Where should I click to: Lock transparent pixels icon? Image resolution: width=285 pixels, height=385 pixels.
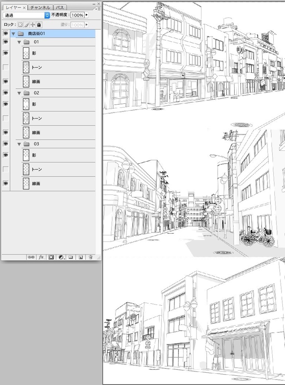20,24
